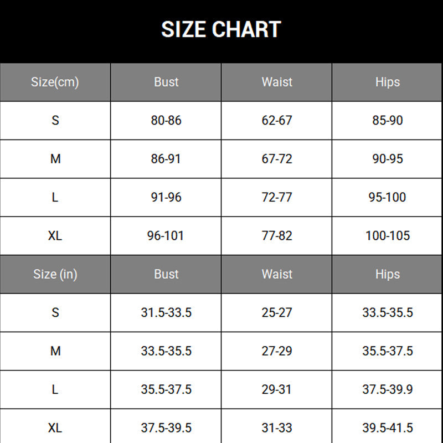
Task: Click the 80-86 bust value
Action: 166,121
